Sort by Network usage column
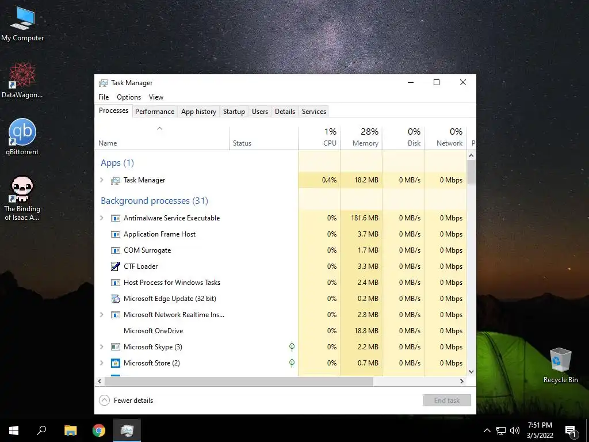The height and width of the screenshot is (442, 589). (x=446, y=138)
